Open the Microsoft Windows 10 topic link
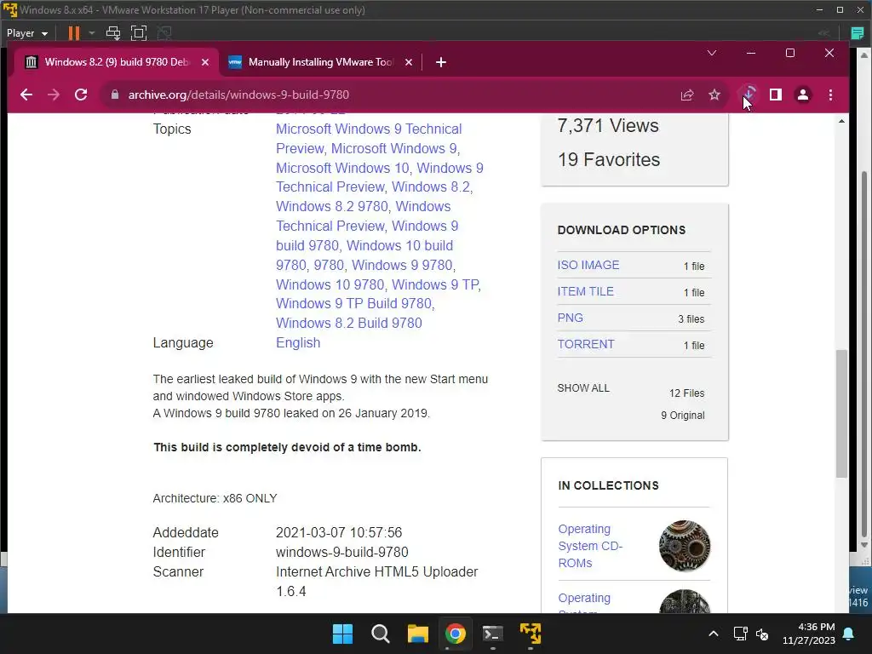The width and height of the screenshot is (872, 654). pos(342,168)
